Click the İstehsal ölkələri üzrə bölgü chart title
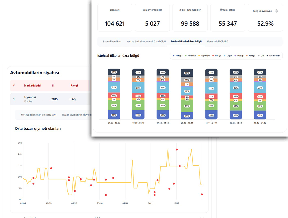This screenshot has width=288, height=218. pyautogui.click(x=118, y=56)
